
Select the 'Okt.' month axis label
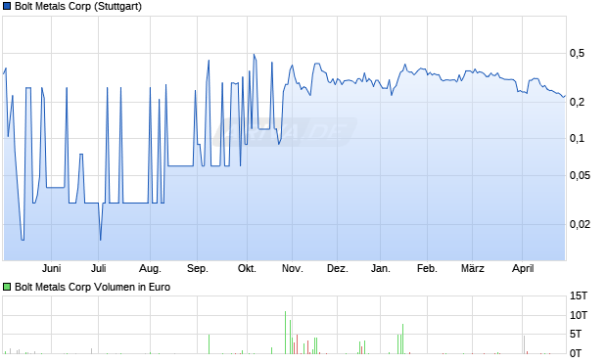247,268
